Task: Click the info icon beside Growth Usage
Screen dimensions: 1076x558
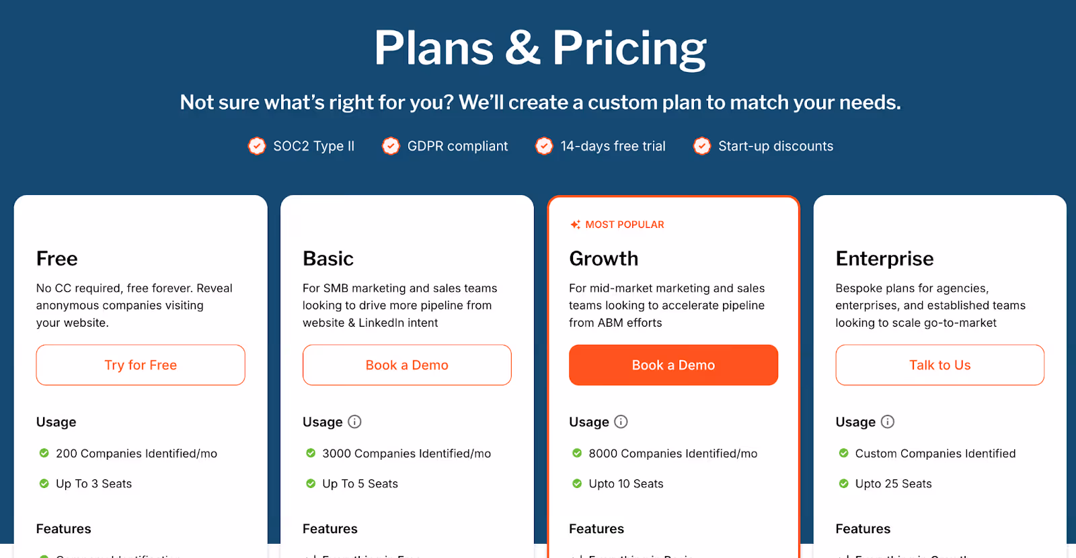Action: tap(621, 422)
